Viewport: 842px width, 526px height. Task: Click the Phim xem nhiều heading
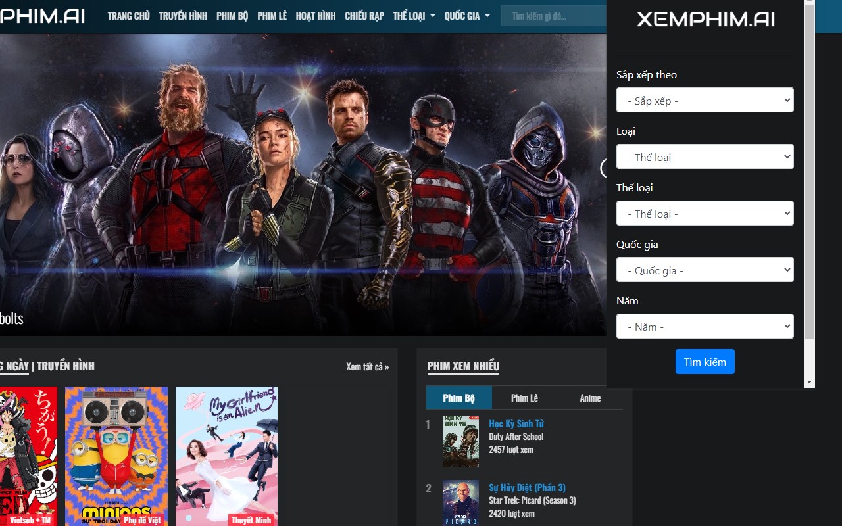(463, 366)
